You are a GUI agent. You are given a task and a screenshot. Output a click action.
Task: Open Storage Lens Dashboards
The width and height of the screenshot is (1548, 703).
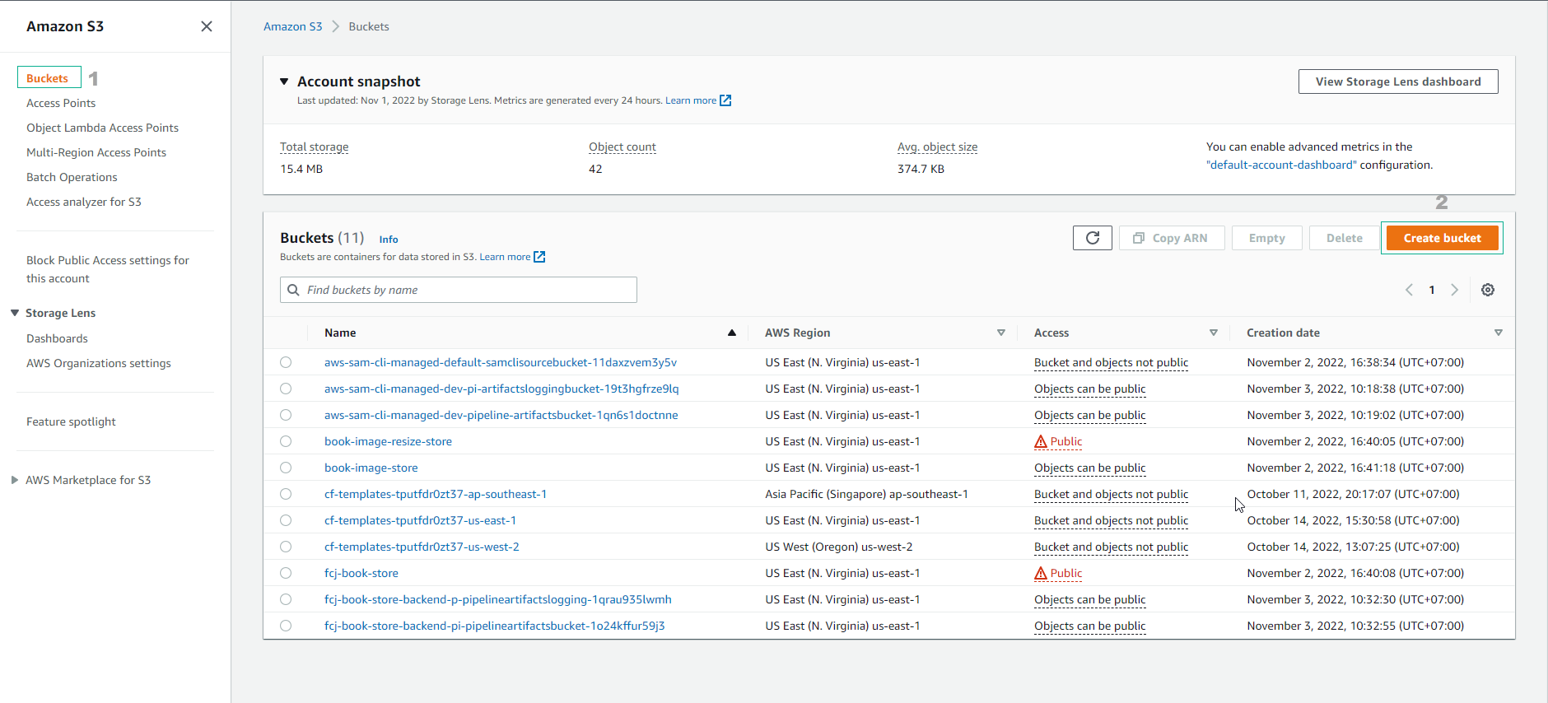coord(57,338)
